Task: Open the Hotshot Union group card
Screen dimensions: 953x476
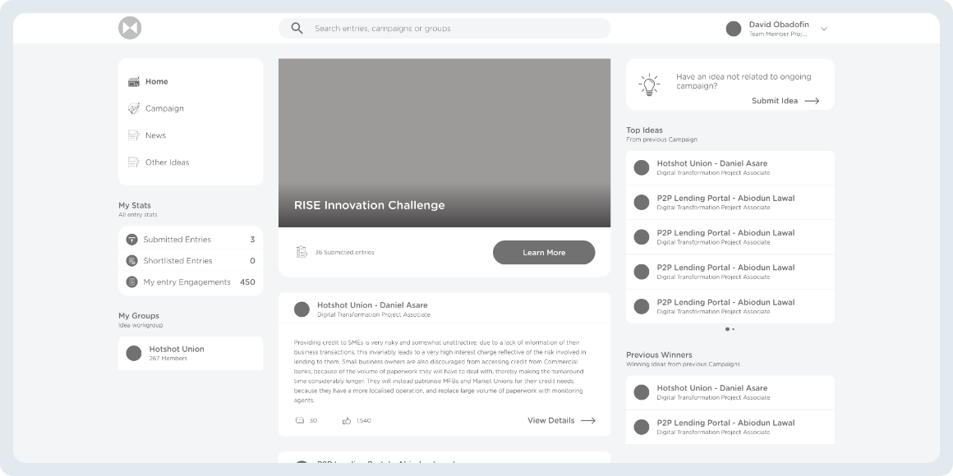Action: pyautogui.click(x=191, y=353)
